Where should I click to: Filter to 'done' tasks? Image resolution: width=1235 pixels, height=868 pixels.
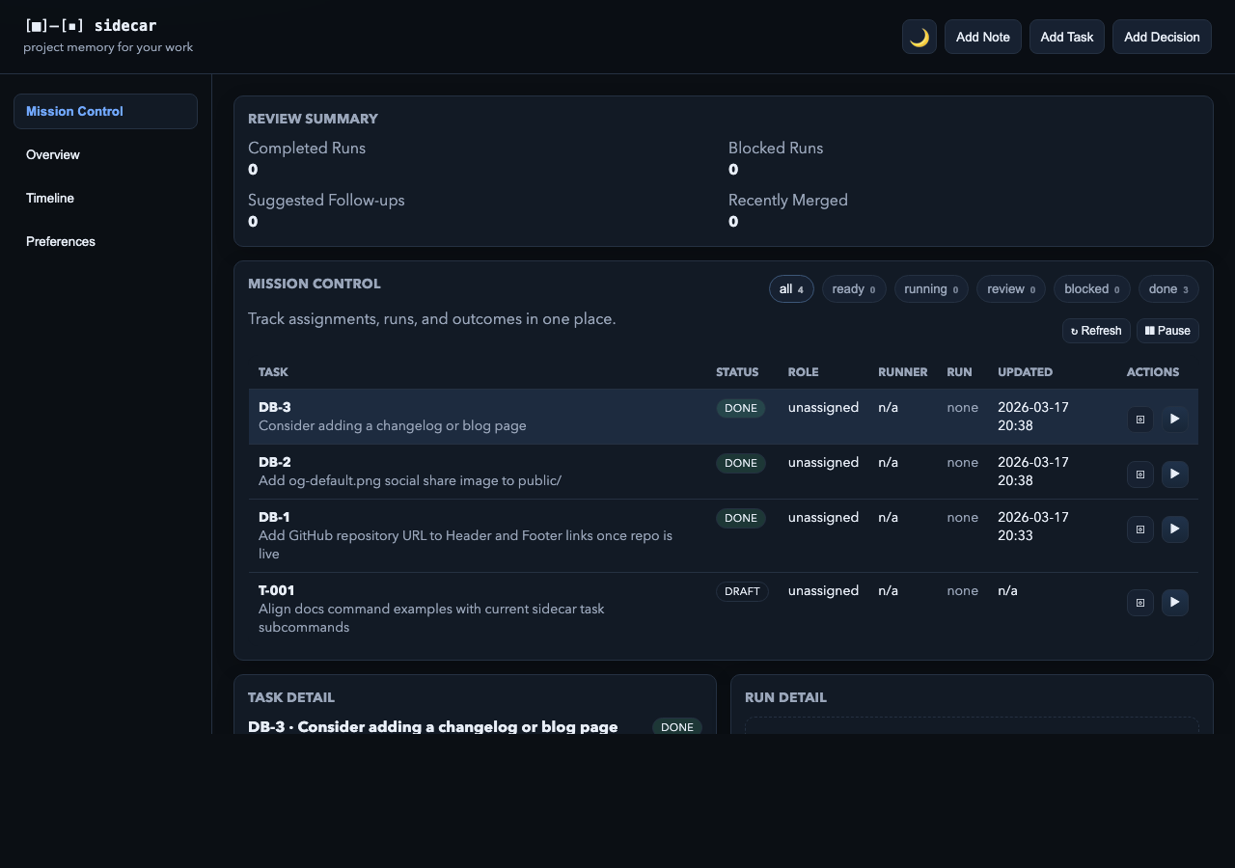(x=1168, y=289)
